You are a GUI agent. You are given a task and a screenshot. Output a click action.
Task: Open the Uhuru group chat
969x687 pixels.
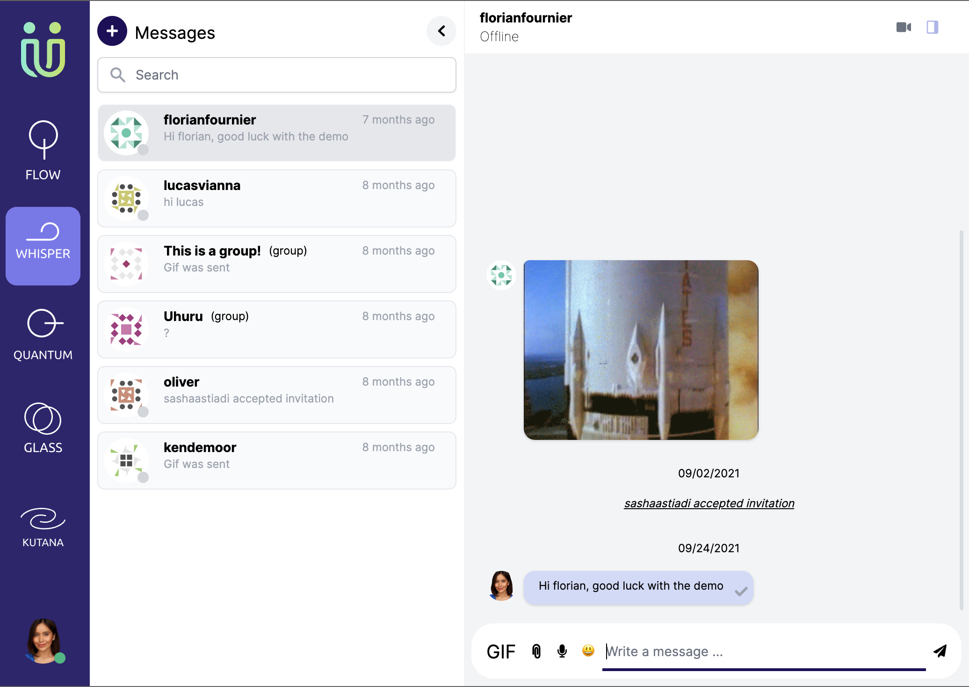[277, 329]
